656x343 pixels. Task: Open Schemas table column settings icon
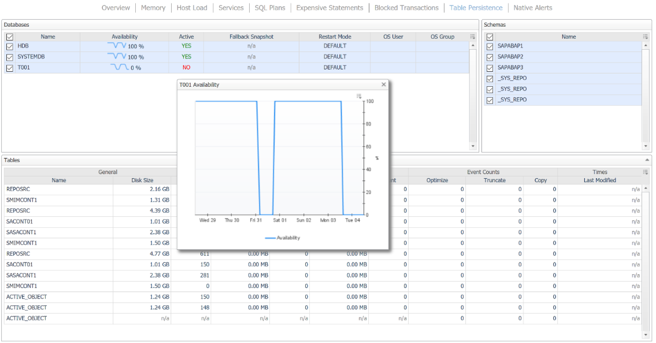click(646, 36)
